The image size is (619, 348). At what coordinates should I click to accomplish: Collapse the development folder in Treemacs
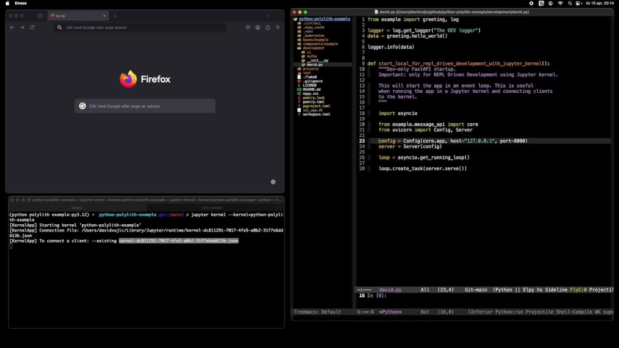click(x=314, y=48)
